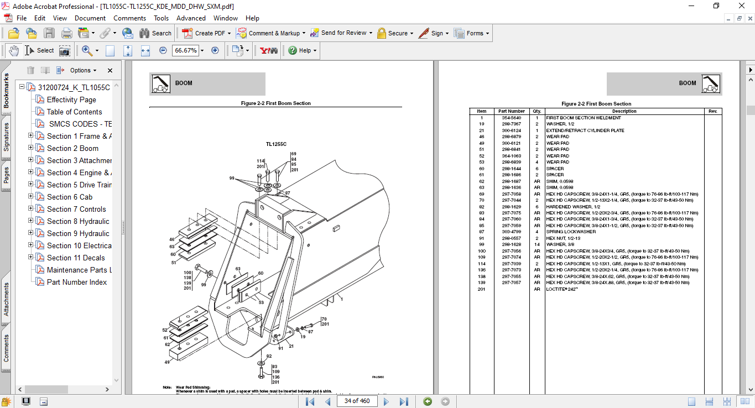
Task: Switch to the Pages side tab
Action: tap(6, 175)
